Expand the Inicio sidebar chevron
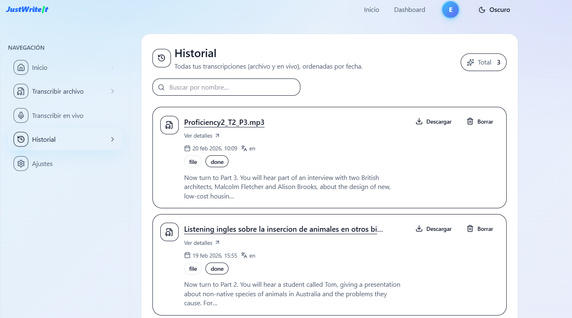The image size is (572, 318). [x=113, y=67]
